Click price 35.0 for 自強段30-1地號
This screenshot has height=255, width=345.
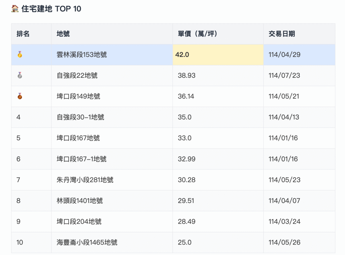(x=183, y=117)
